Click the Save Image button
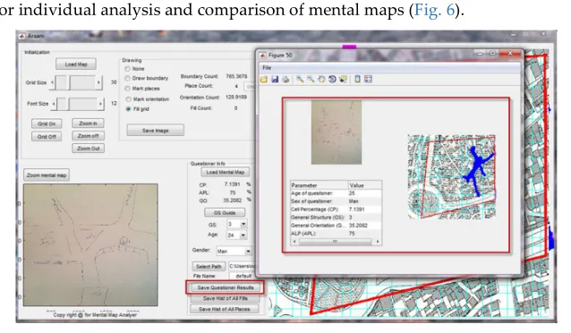571x333 pixels. (156, 130)
